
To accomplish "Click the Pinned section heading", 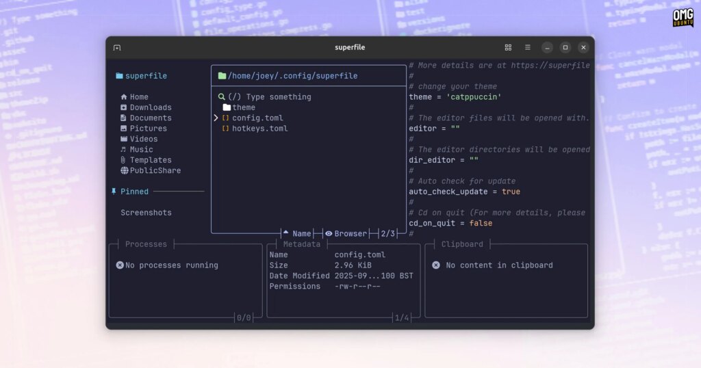I will [135, 192].
